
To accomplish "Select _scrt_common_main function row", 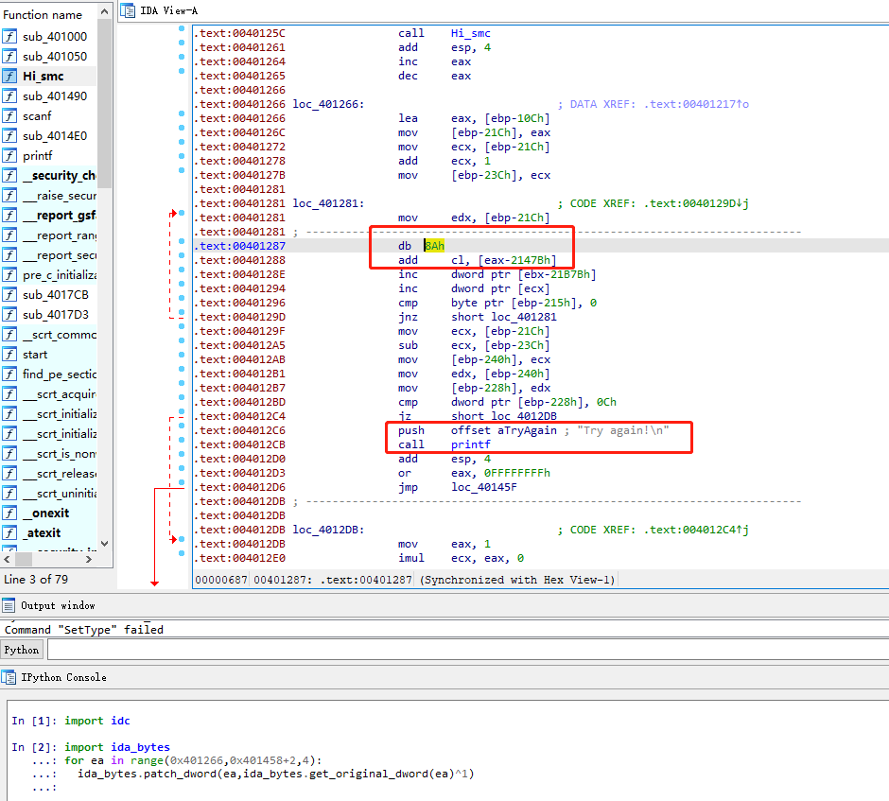I will [49, 335].
